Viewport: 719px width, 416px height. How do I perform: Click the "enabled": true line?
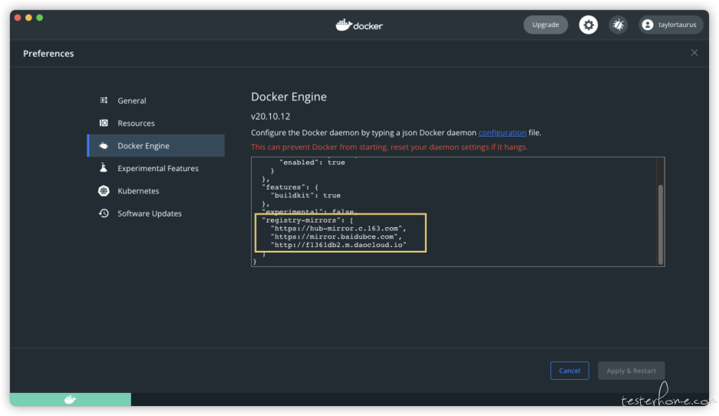click(x=312, y=163)
